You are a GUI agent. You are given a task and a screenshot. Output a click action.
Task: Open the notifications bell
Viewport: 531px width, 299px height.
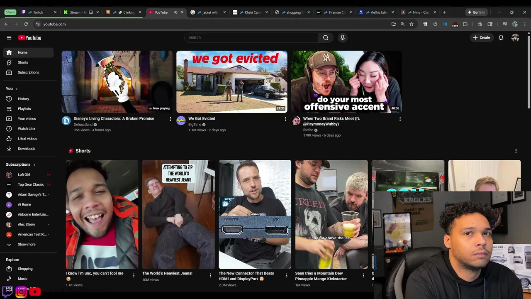coord(501,37)
